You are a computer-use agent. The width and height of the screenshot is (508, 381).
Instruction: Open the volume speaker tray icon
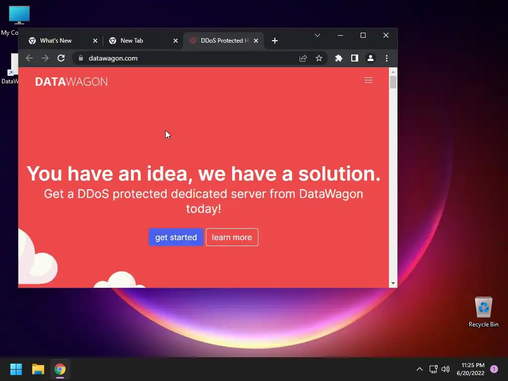[445, 369]
